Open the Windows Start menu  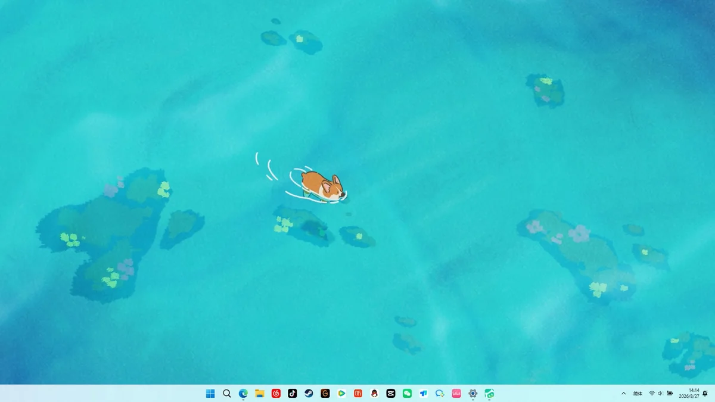pyautogui.click(x=210, y=393)
